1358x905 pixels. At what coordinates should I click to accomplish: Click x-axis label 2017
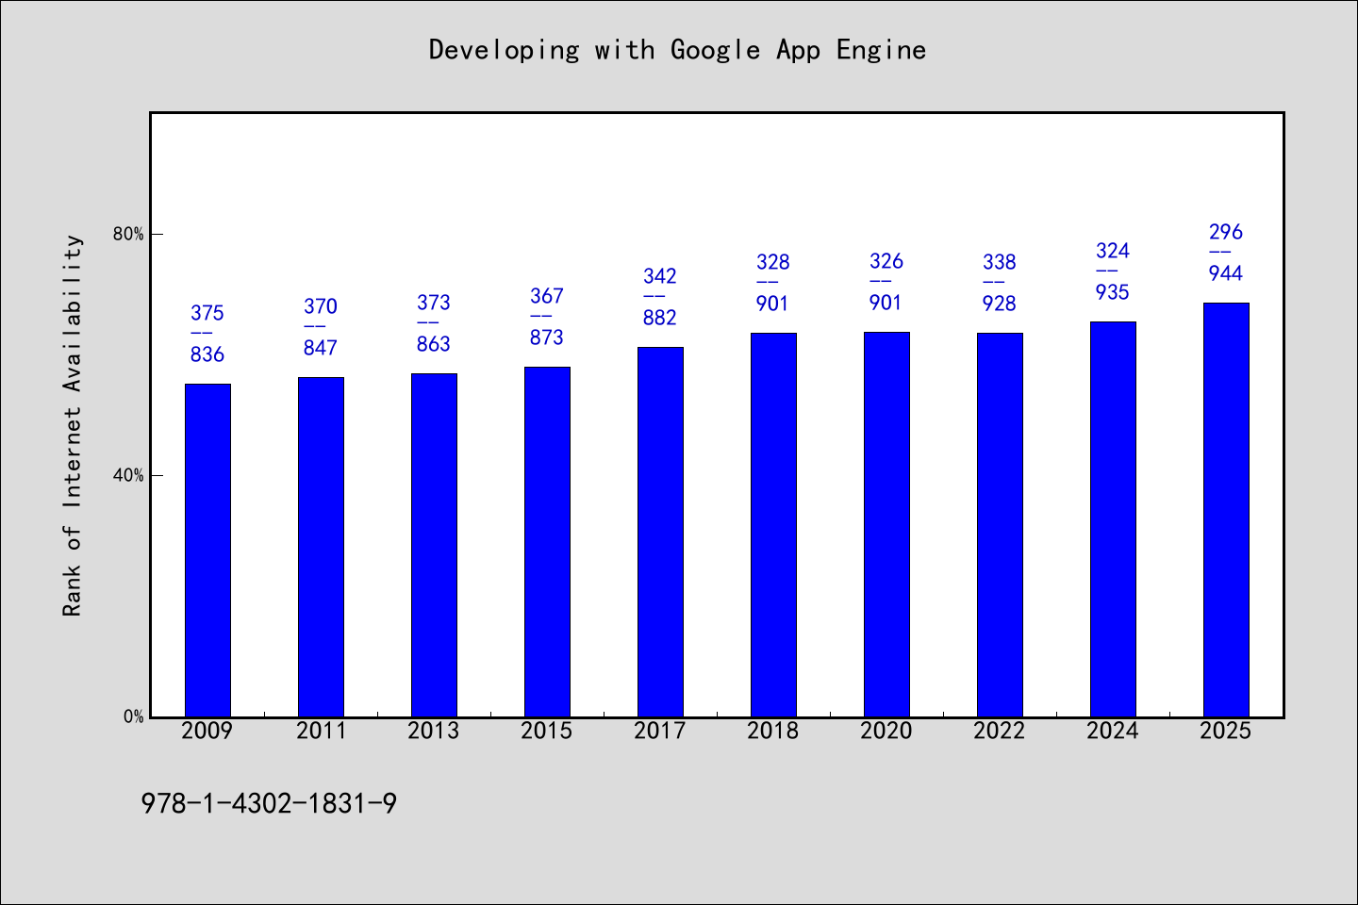coord(660,731)
